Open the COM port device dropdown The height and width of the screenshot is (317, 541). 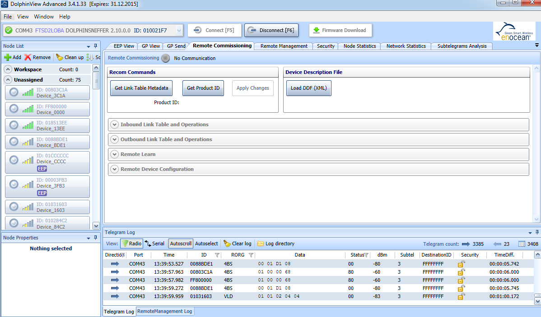coord(179,30)
